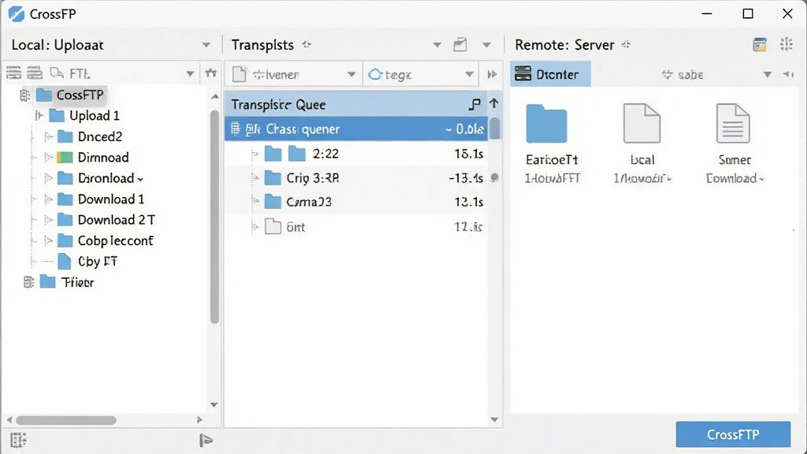The height and width of the screenshot is (454, 807).
Task: Click the bottom-left grid layout icon
Action: tap(17, 440)
